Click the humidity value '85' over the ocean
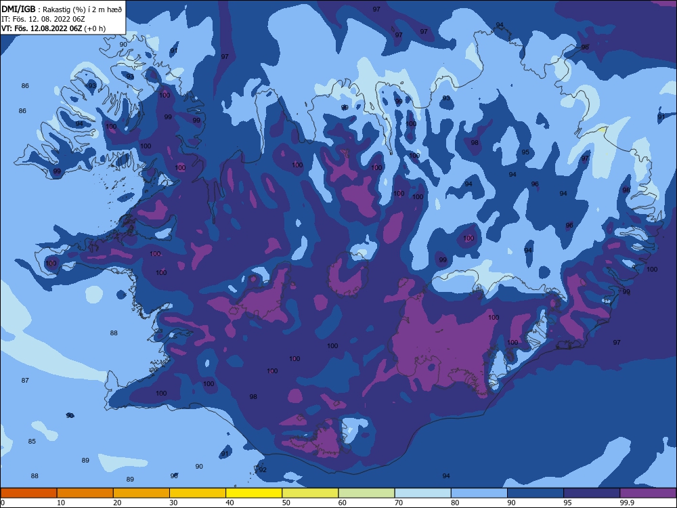The height and width of the screenshot is (508, 677). [x=32, y=442]
